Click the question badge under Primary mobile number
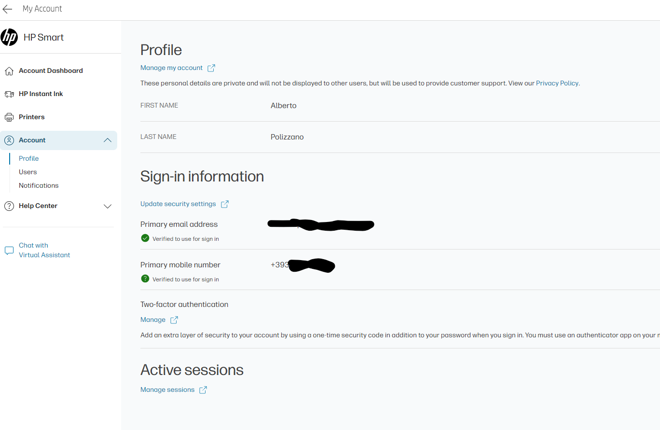660x430 pixels. pyautogui.click(x=145, y=278)
